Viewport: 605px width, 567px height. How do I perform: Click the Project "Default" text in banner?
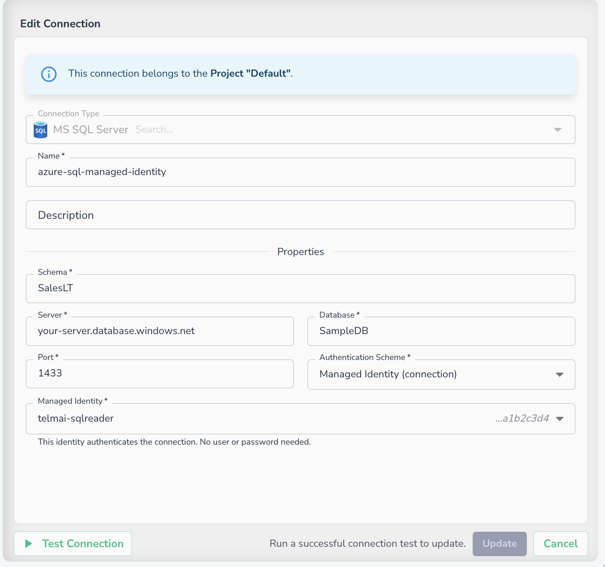[x=251, y=73]
